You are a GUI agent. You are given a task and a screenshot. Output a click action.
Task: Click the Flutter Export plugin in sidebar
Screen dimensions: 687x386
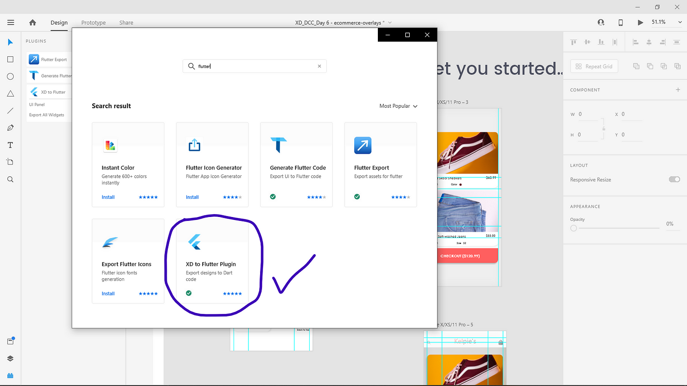(49, 60)
